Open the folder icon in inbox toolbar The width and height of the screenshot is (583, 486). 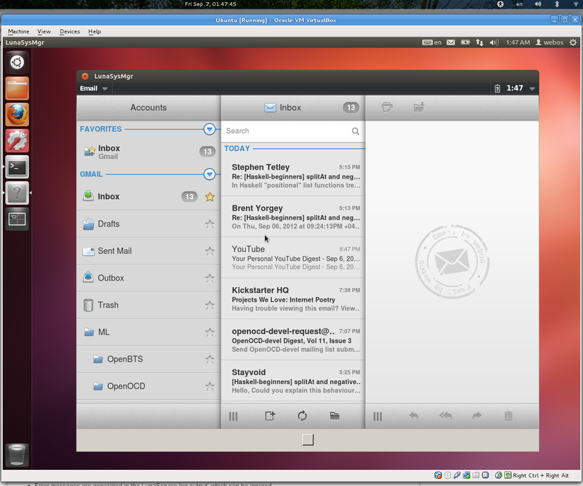pyautogui.click(x=334, y=416)
